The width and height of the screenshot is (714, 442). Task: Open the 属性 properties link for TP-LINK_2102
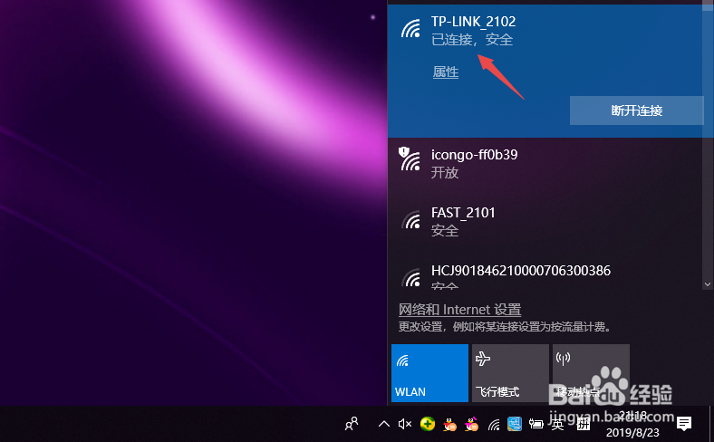[445, 72]
